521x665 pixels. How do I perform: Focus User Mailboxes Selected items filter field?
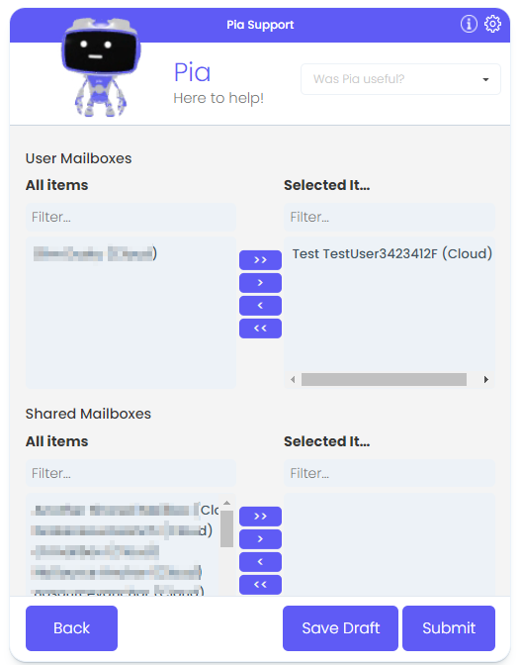390,217
